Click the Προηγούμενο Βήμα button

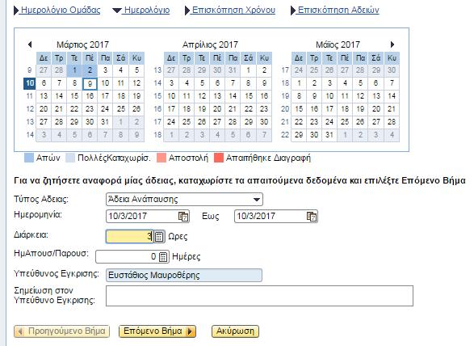[x=62, y=331]
